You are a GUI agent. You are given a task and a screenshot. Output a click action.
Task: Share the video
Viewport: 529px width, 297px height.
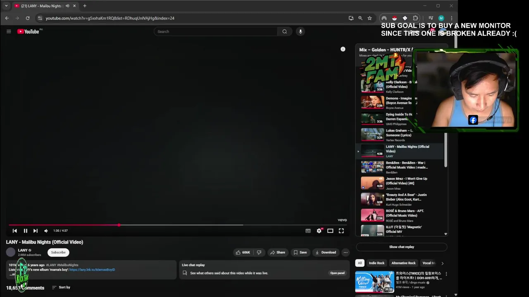(x=277, y=252)
